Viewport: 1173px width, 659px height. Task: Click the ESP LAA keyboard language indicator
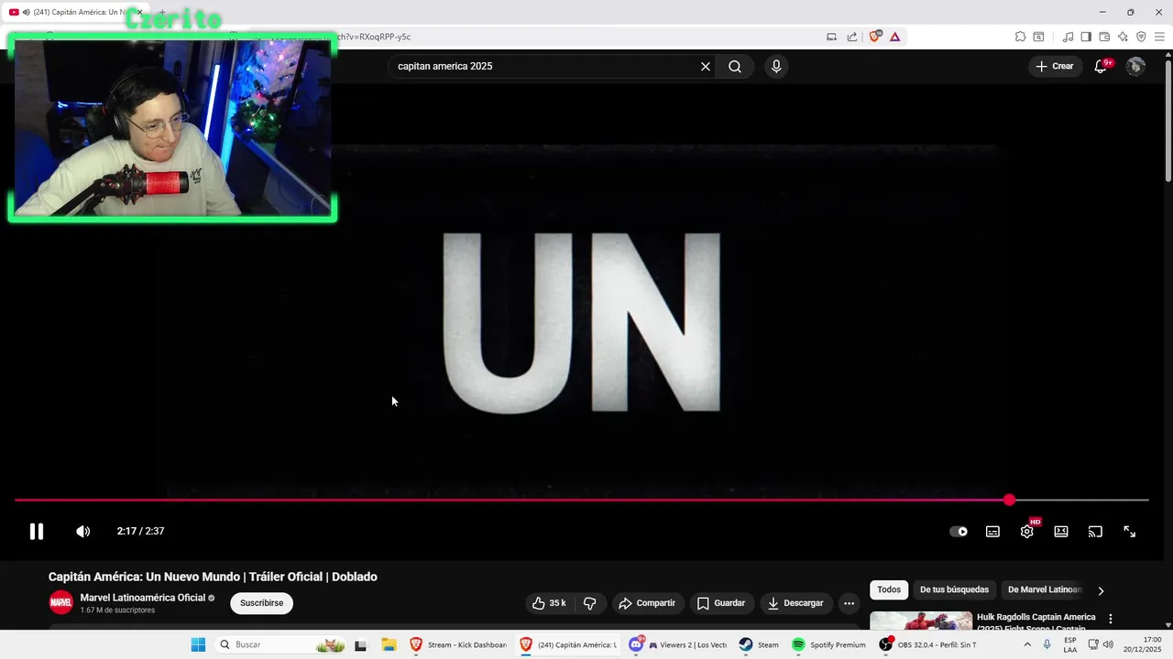[x=1070, y=644]
